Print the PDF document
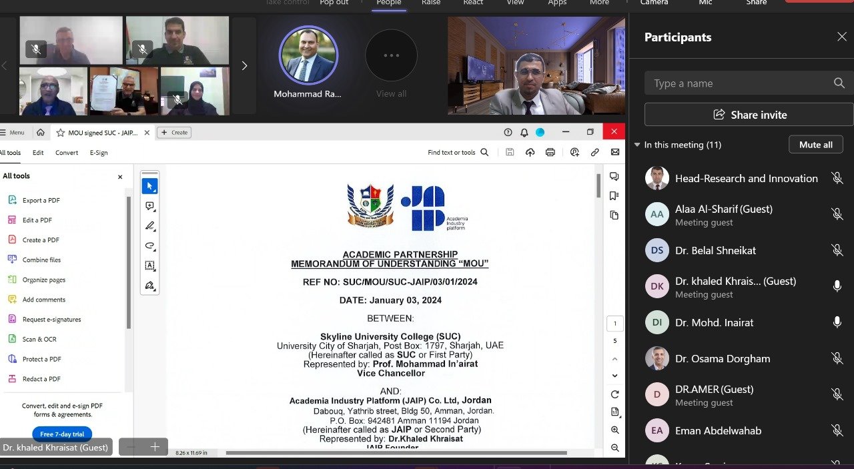Image resolution: width=854 pixels, height=469 pixels. pos(550,152)
